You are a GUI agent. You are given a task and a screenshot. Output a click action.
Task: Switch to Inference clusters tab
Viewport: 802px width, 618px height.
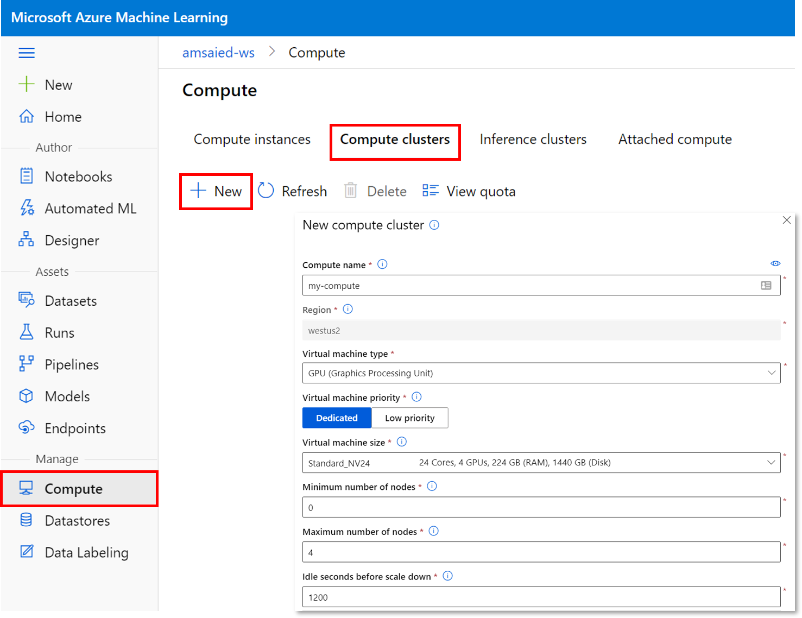point(533,140)
